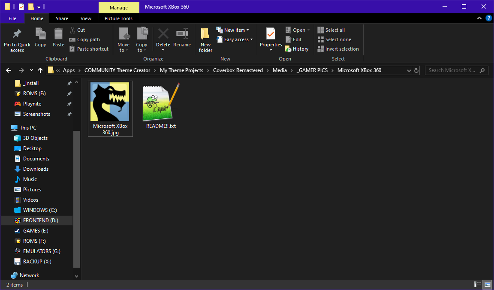Open the File menu

coord(12,18)
